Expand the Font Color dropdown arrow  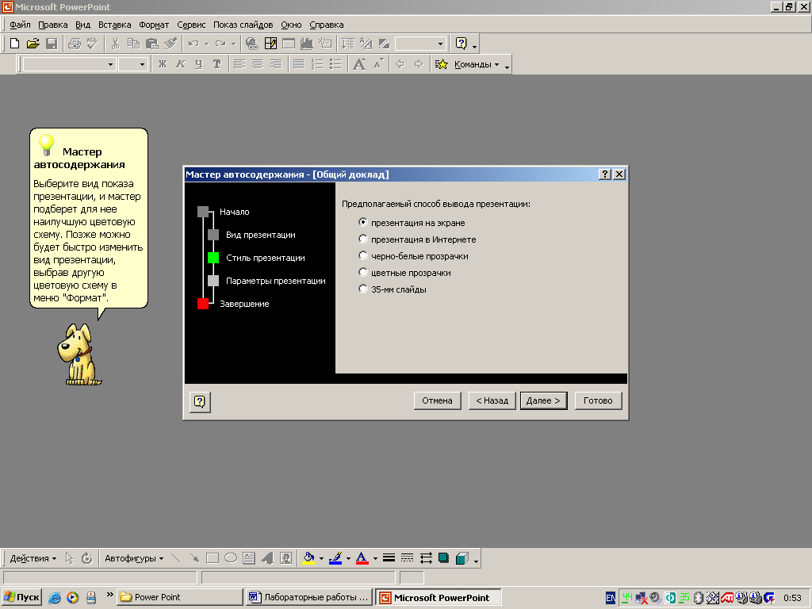pyautogui.click(x=375, y=558)
